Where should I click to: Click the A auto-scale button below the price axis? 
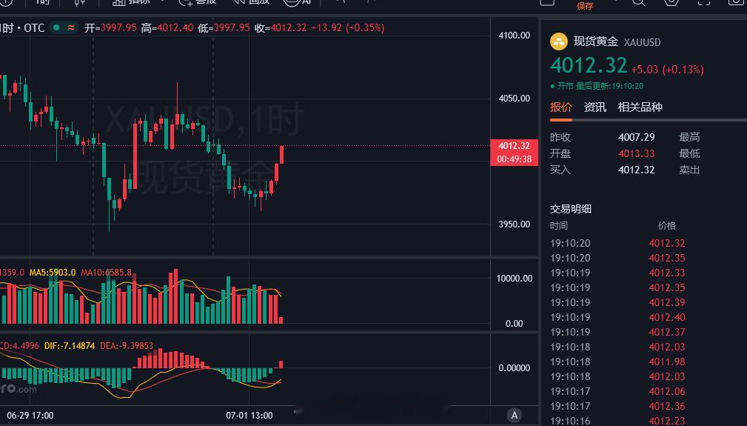[514, 415]
